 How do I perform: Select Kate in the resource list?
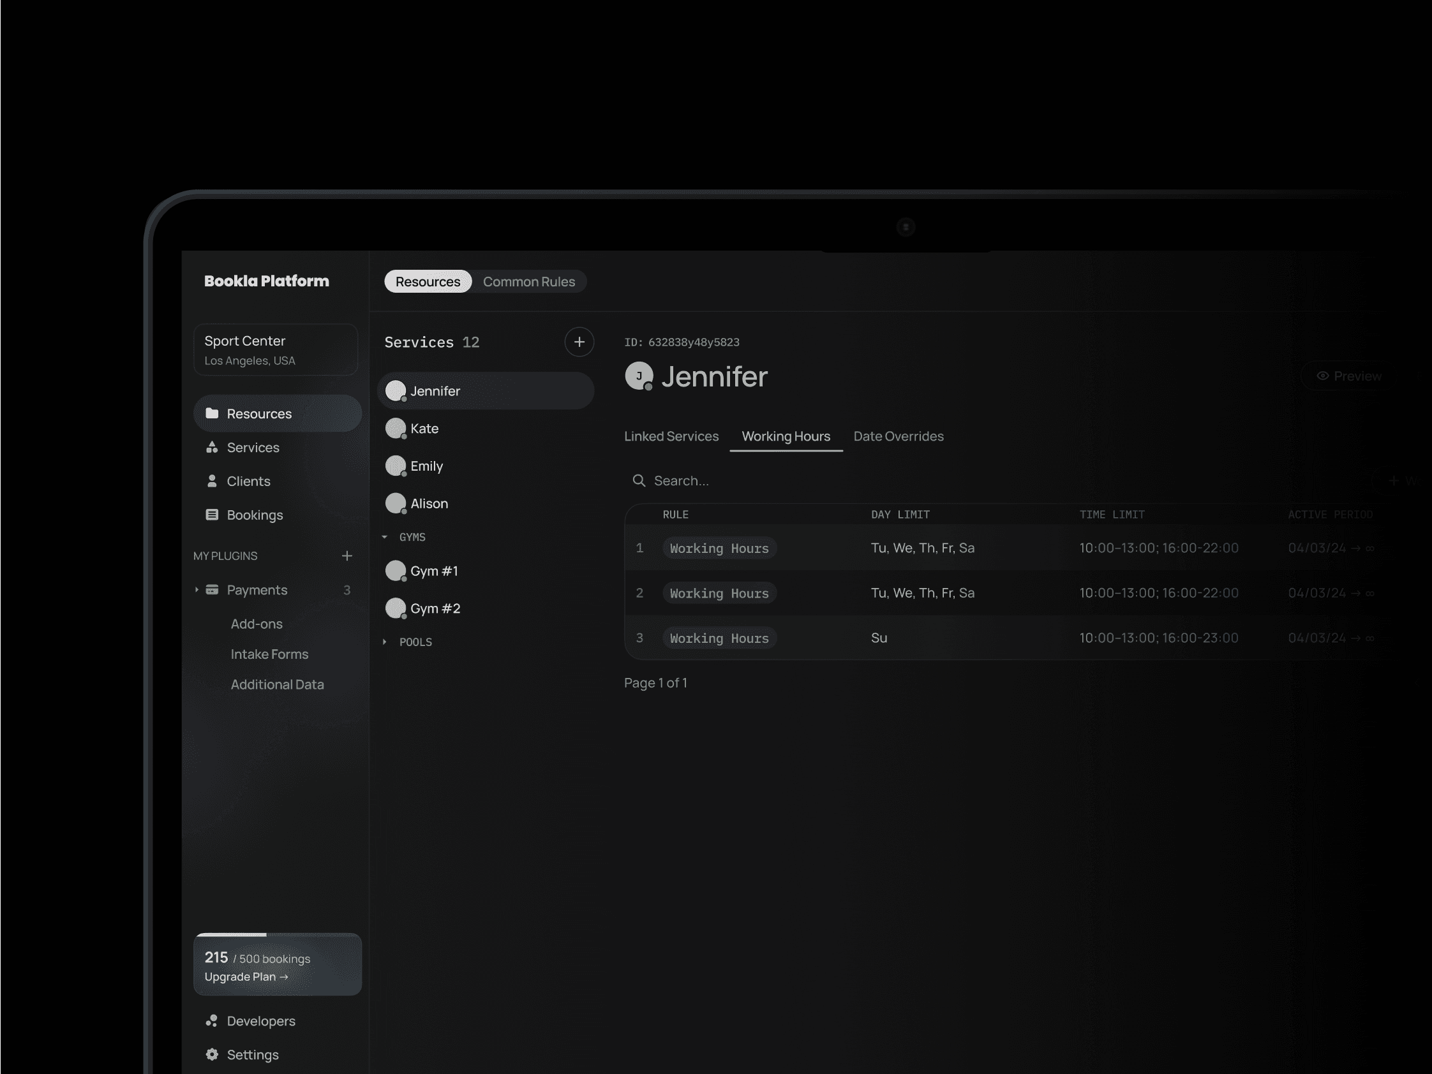424,429
